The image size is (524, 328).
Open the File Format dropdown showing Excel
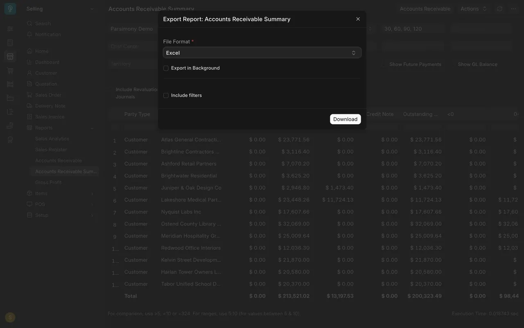(262, 52)
